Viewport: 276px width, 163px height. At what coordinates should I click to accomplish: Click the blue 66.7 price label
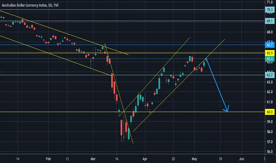pyautogui.click(x=269, y=45)
